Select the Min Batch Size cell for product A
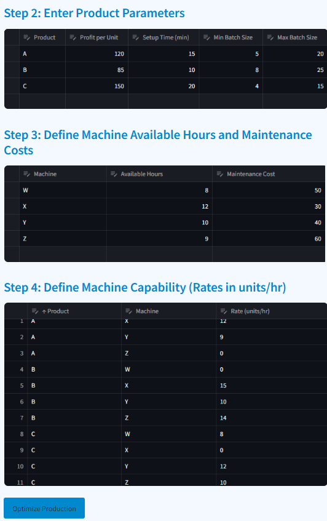327x521 pixels. 230,54
